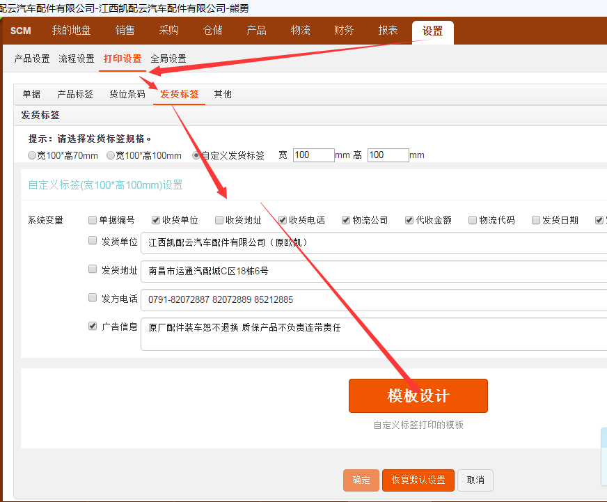Click the 模板设计 button
The height and width of the screenshot is (502, 607).
point(418,395)
